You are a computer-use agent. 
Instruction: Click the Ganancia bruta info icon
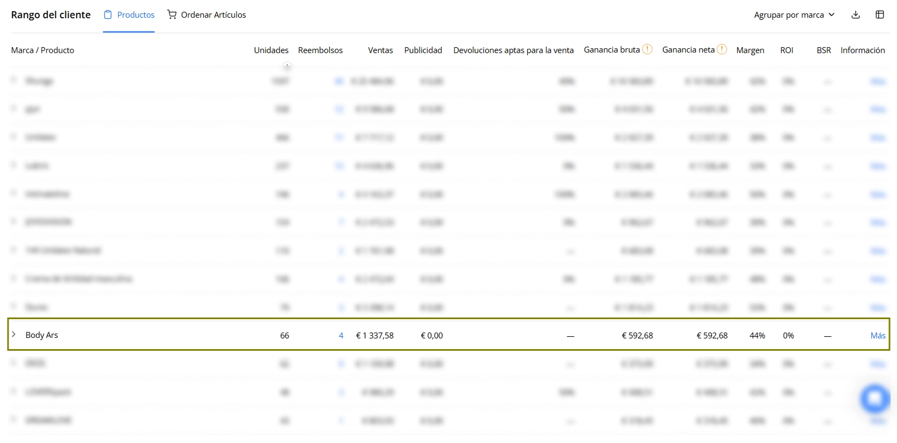pos(648,49)
